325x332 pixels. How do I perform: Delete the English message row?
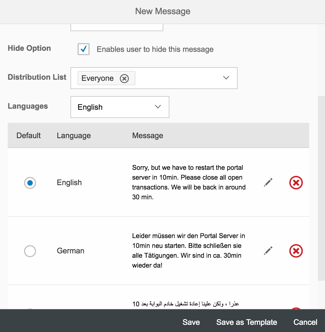coord(296,183)
